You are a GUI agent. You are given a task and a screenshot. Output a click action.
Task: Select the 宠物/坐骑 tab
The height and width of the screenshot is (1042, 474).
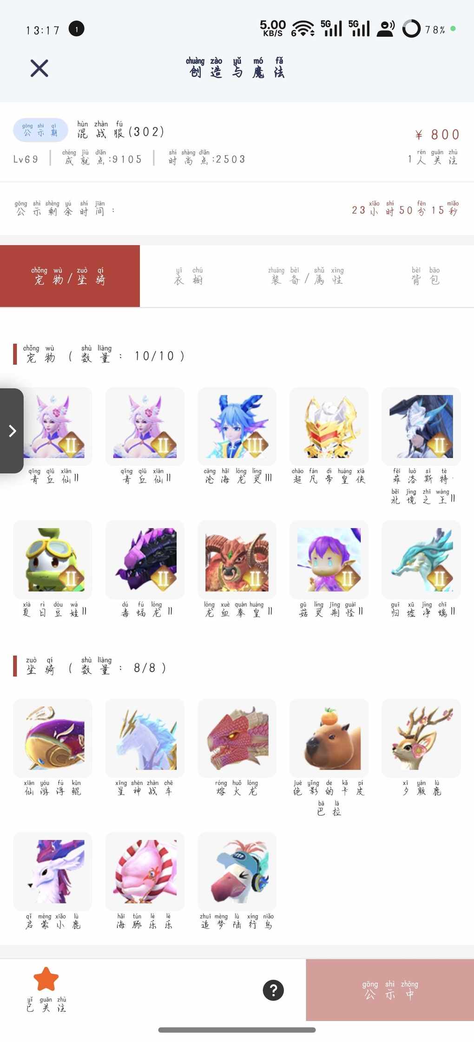70,276
